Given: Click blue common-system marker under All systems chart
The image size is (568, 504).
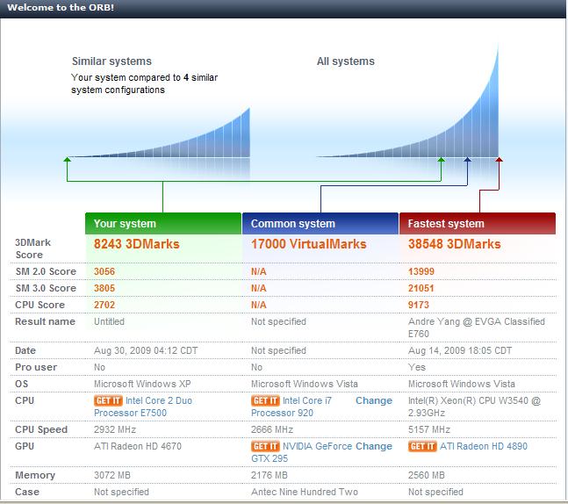Looking at the screenshot, I should pyautogui.click(x=468, y=159).
